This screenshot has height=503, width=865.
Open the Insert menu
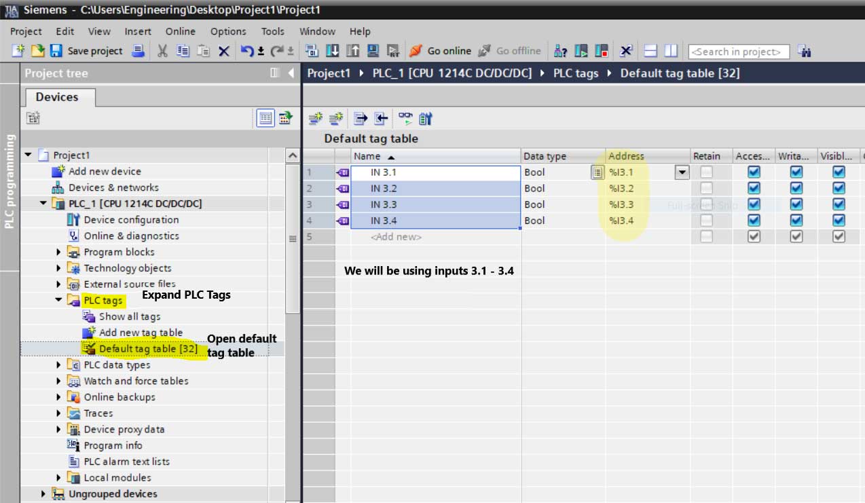pos(138,31)
